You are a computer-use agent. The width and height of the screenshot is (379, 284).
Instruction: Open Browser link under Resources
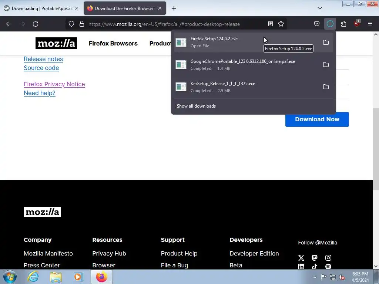(x=104, y=265)
